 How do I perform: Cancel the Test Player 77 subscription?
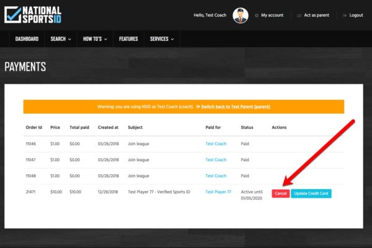(x=281, y=193)
